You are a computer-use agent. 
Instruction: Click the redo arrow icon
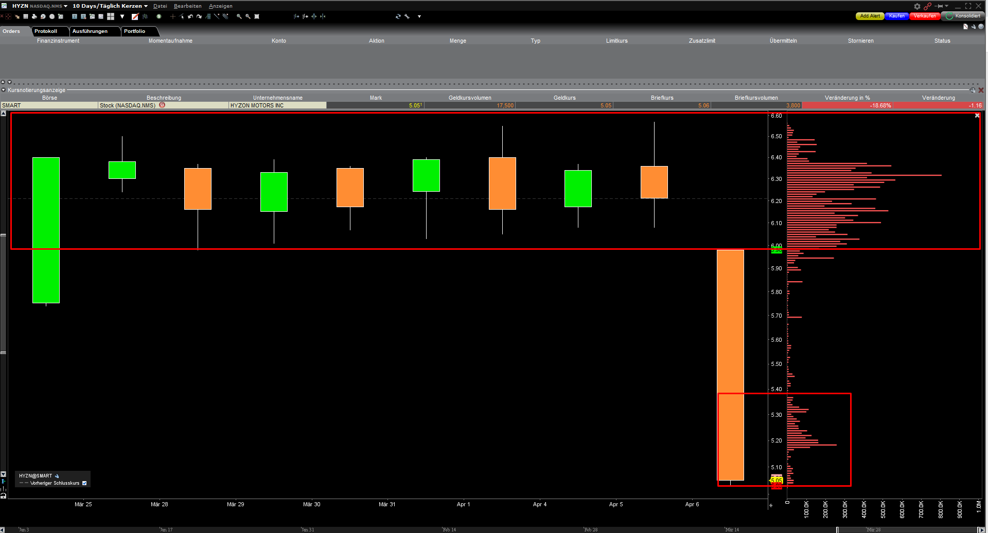click(199, 16)
